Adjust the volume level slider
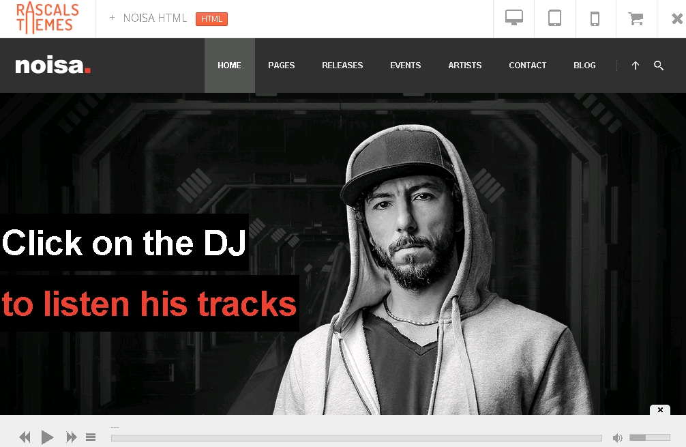This screenshot has width=686, height=447. (x=650, y=437)
